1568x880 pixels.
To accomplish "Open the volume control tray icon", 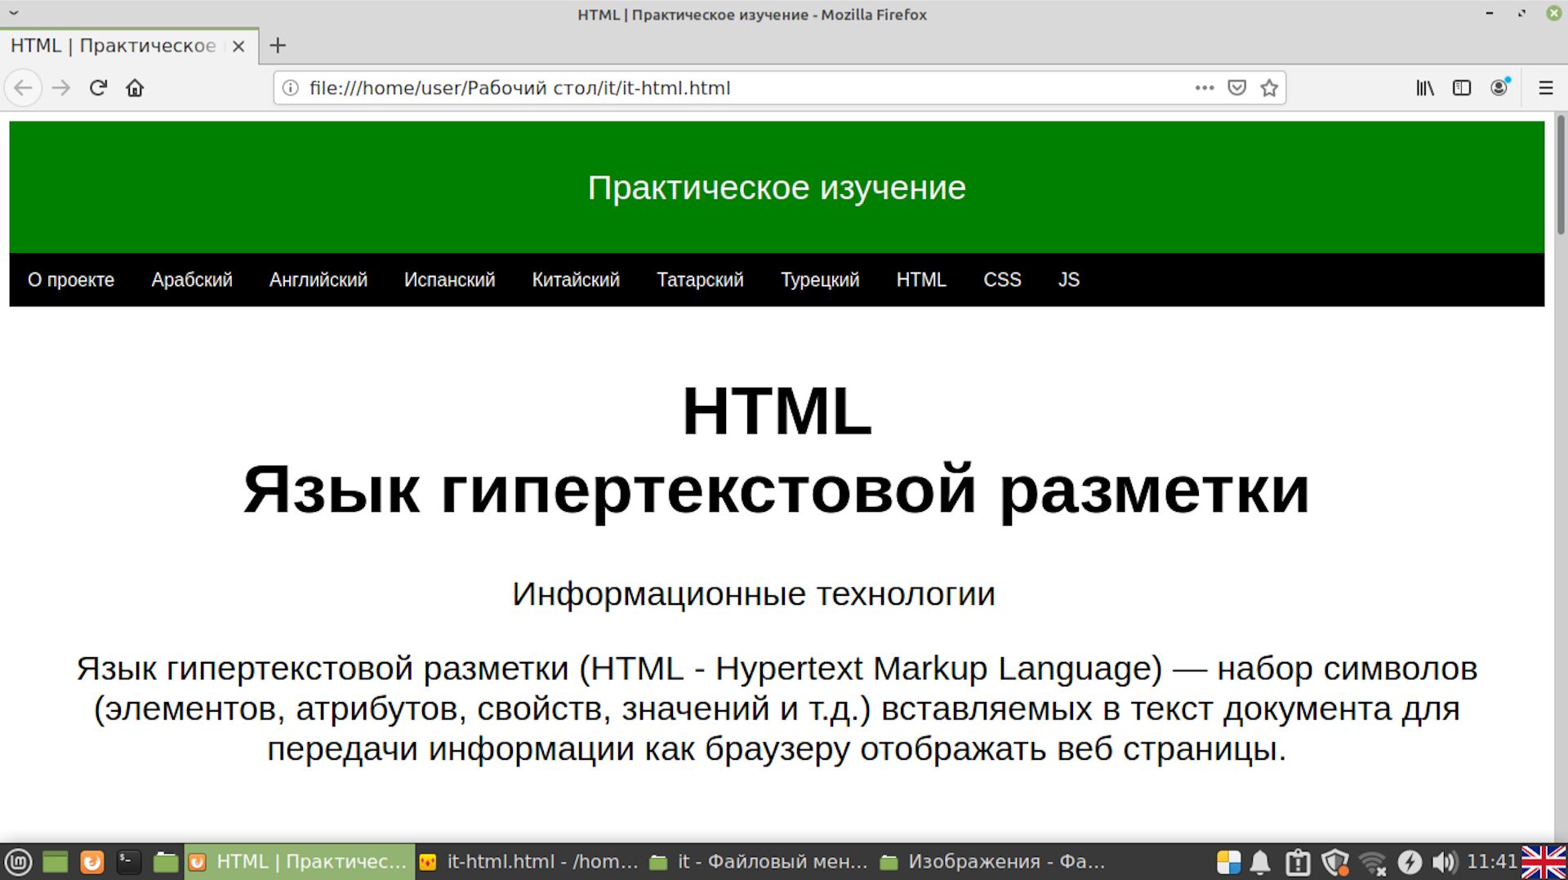I will 1444,862.
